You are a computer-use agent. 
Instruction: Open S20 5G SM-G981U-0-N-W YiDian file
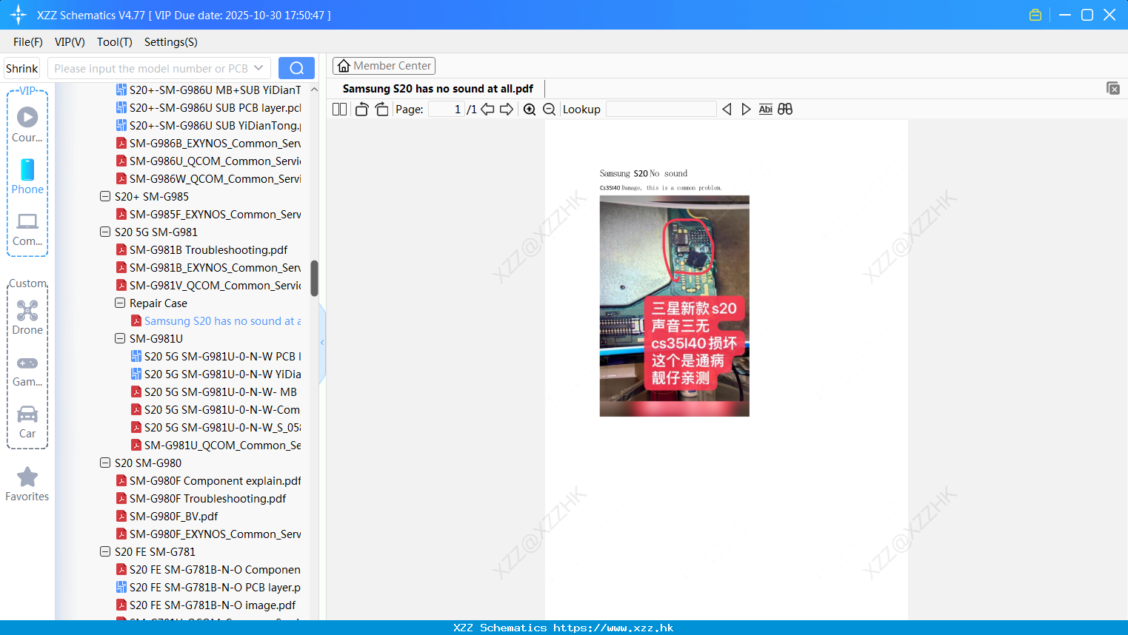point(216,374)
